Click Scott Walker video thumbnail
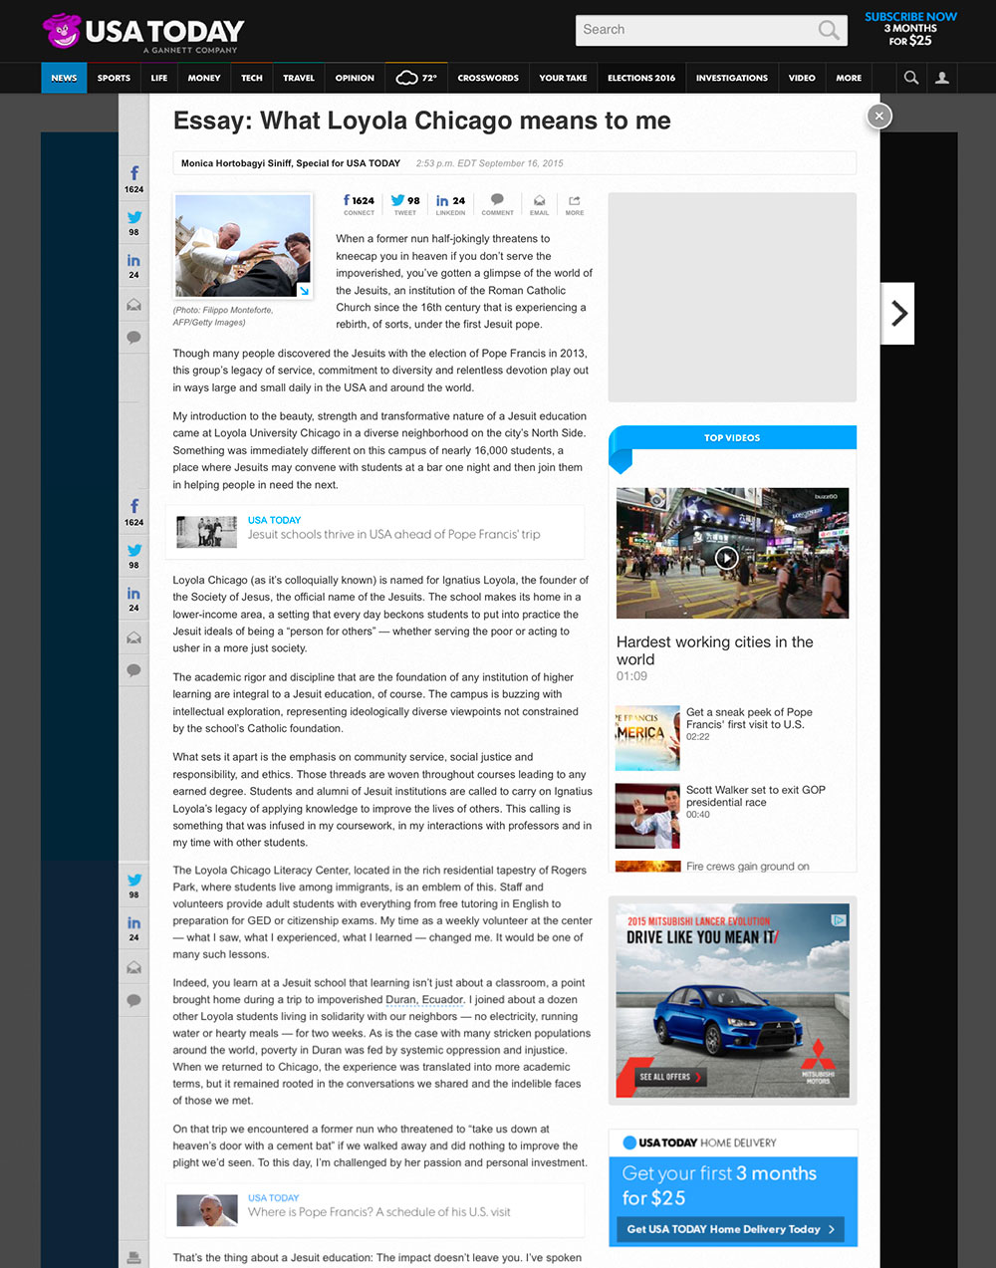 click(647, 816)
